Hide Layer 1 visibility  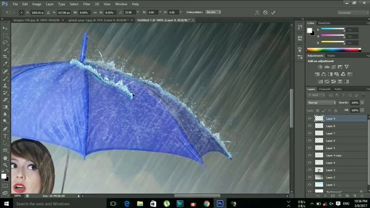pos(310,184)
